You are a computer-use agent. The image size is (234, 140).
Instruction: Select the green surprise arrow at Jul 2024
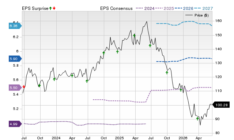tap(87, 81)
